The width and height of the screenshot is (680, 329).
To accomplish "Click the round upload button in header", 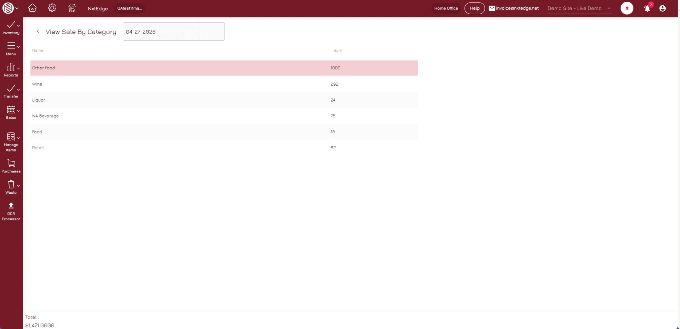I will tap(627, 8).
